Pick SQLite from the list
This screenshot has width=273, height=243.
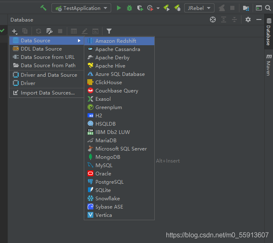[119, 190]
